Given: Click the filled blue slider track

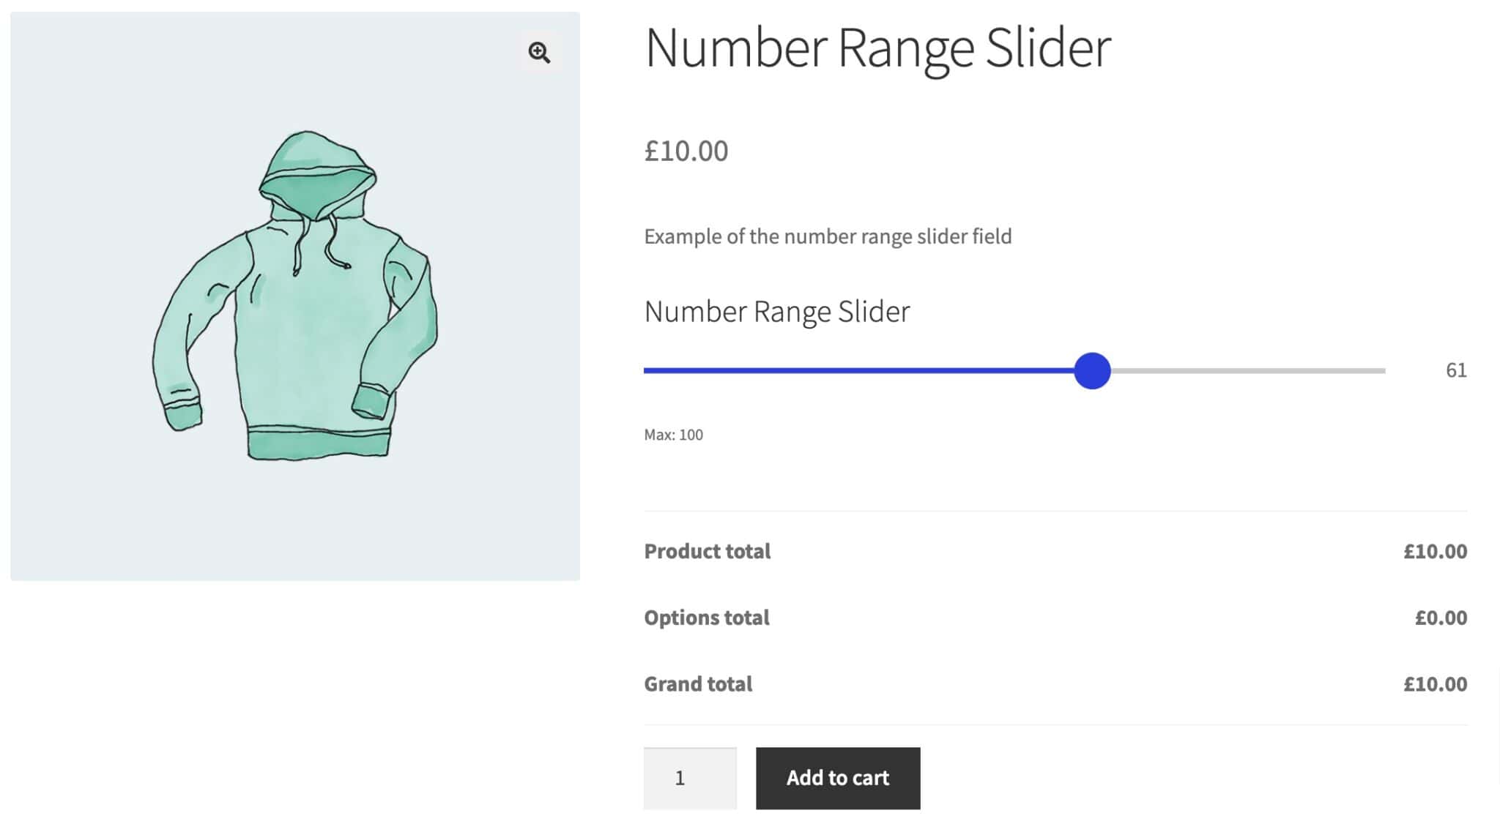Looking at the screenshot, I should pos(842,371).
